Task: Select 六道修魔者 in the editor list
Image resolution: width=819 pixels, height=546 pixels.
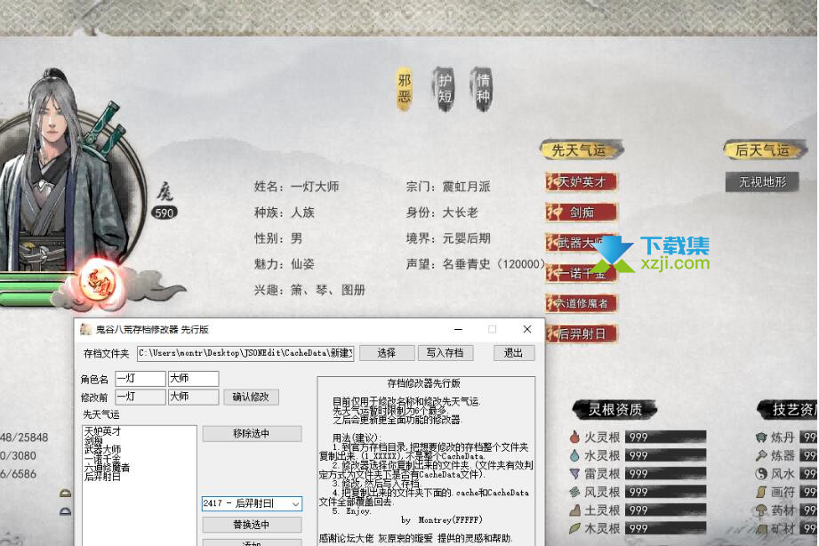Action: coord(107,468)
